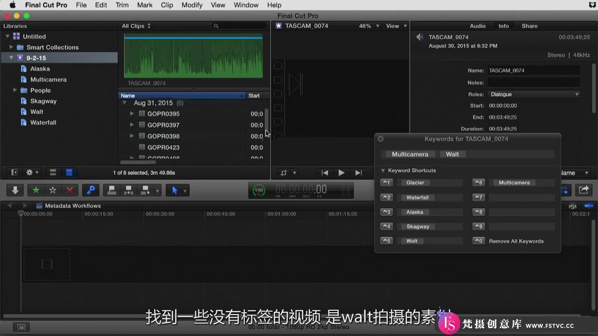Unrate clip using the outlined star
Screen dimensions: 598x336
pyautogui.click(x=53, y=190)
